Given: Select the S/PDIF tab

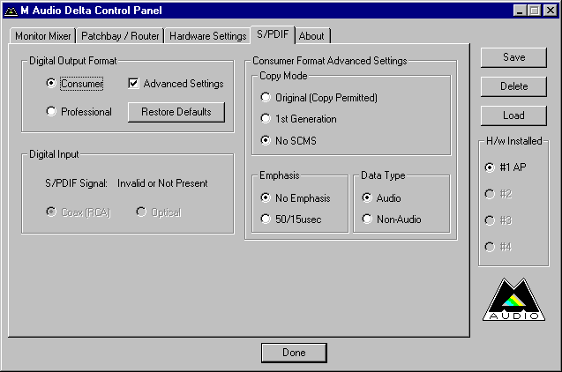Looking at the screenshot, I should click(x=273, y=34).
